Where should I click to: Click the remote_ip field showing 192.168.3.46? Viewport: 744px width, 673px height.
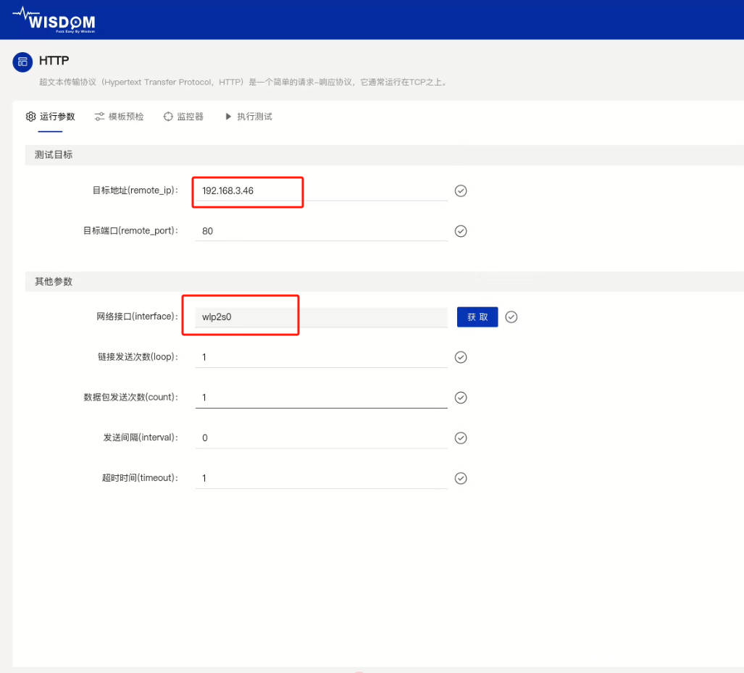321,191
